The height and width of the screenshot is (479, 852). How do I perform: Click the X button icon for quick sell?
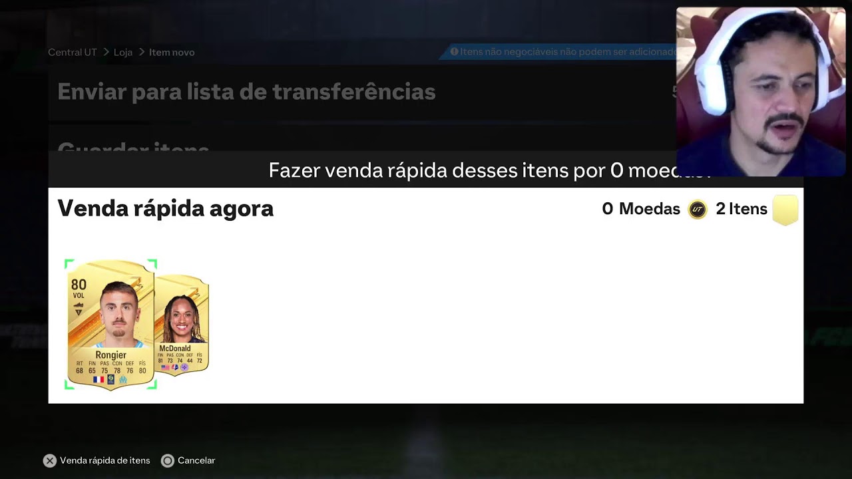(x=50, y=460)
